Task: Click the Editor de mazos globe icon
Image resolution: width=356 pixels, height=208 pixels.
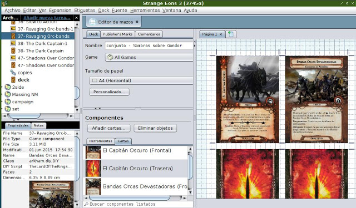Action: point(92,22)
